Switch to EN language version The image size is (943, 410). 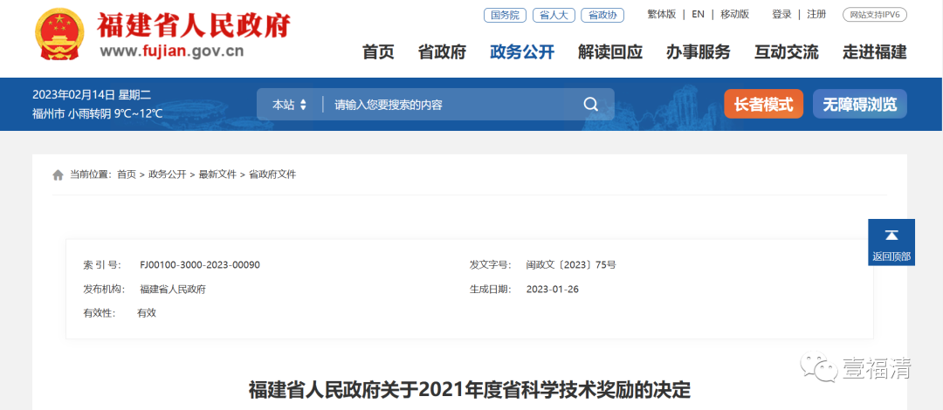point(698,15)
